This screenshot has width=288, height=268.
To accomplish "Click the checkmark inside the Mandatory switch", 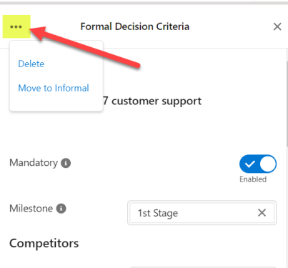I will [x=249, y=164].
